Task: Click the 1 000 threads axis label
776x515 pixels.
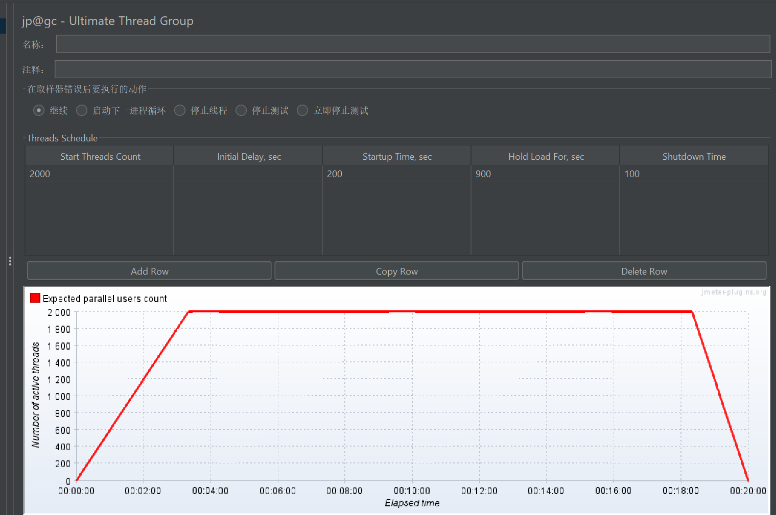Action: click(x=59, y=397)
